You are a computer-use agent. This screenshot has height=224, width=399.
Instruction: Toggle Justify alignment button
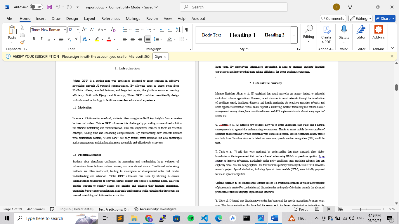[x=148, y=39]
